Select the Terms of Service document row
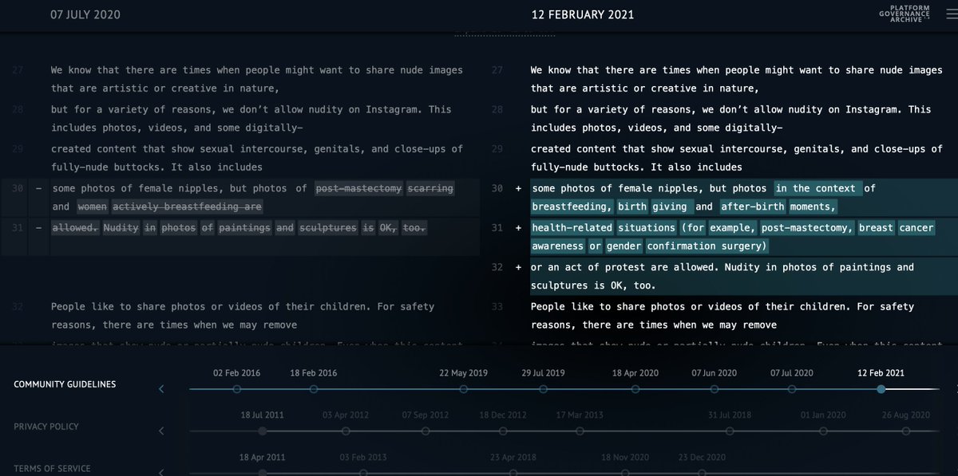The image size is (958, 476). [53, 469]
